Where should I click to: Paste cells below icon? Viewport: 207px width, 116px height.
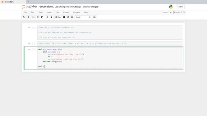(x=42, y=17)
